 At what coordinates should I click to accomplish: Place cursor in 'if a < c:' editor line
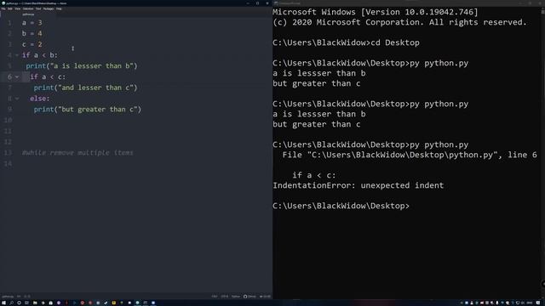48,76
